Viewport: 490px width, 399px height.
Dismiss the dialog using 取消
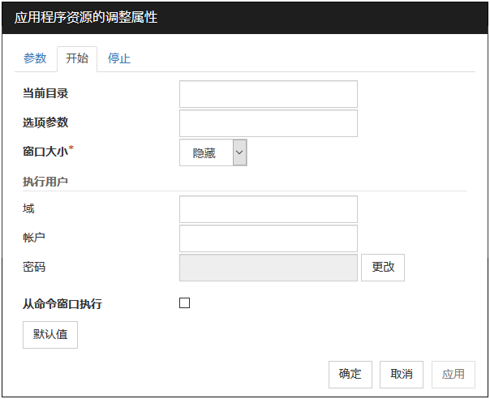[x=402, y=374]
